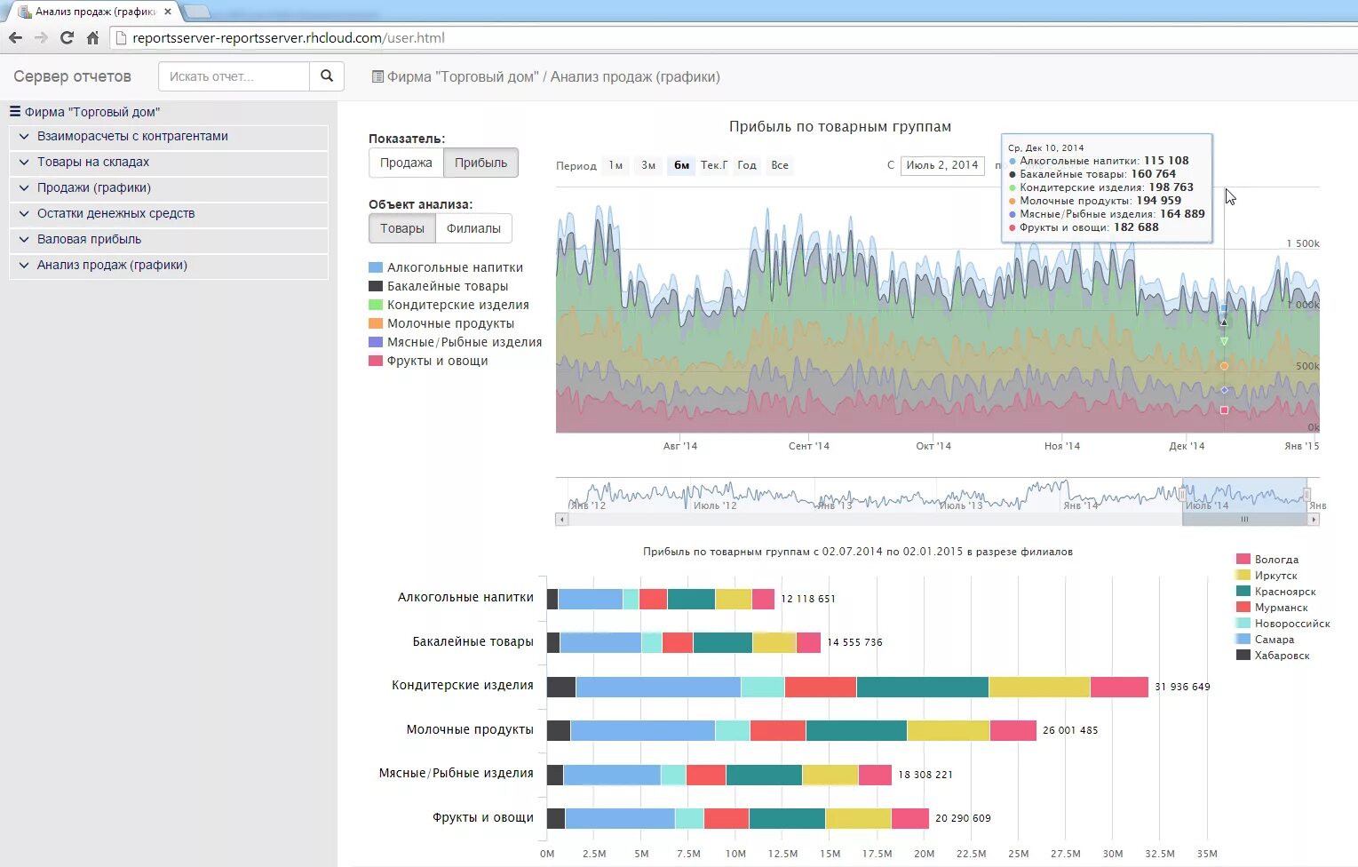Set period to 1м
Screen dimensions: 1358x867
coord(615,165)
